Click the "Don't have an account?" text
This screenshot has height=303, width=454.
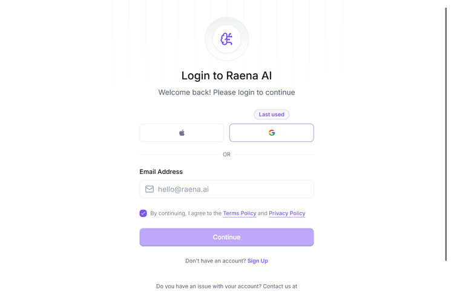click(x=215, y=261)
